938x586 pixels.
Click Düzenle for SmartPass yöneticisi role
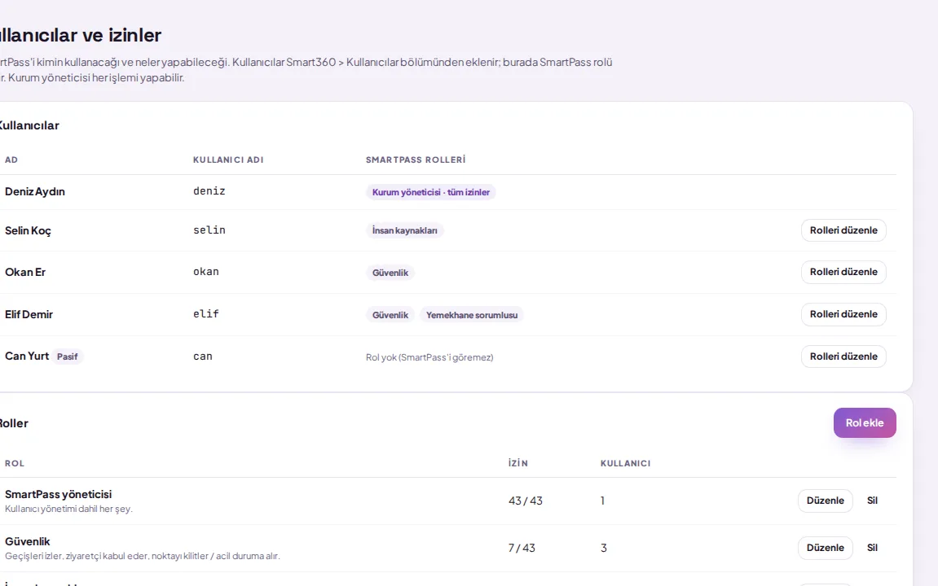(x=825, y=501)
